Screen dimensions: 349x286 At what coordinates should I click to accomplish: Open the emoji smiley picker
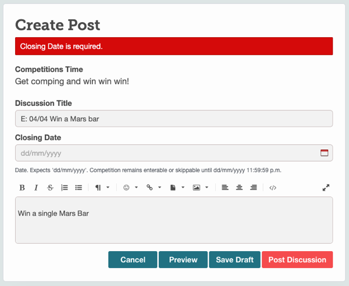126,188
